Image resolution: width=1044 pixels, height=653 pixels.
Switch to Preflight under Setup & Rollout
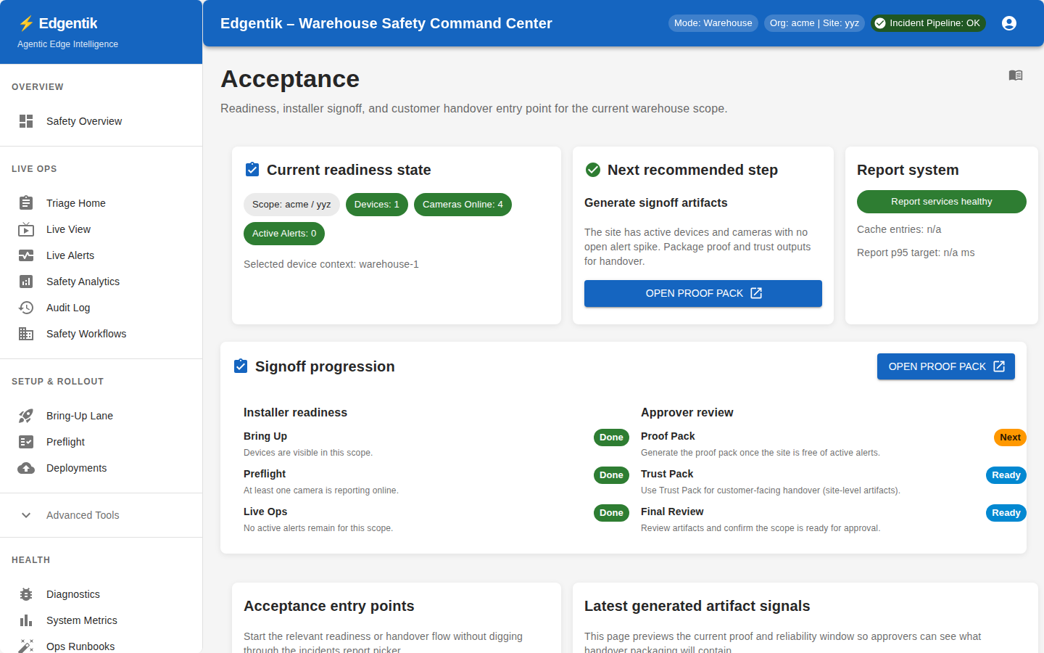click(x=65, y=441)
